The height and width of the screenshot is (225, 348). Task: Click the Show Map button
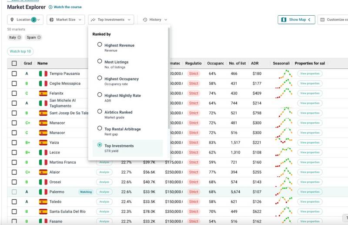pos(296,20)
